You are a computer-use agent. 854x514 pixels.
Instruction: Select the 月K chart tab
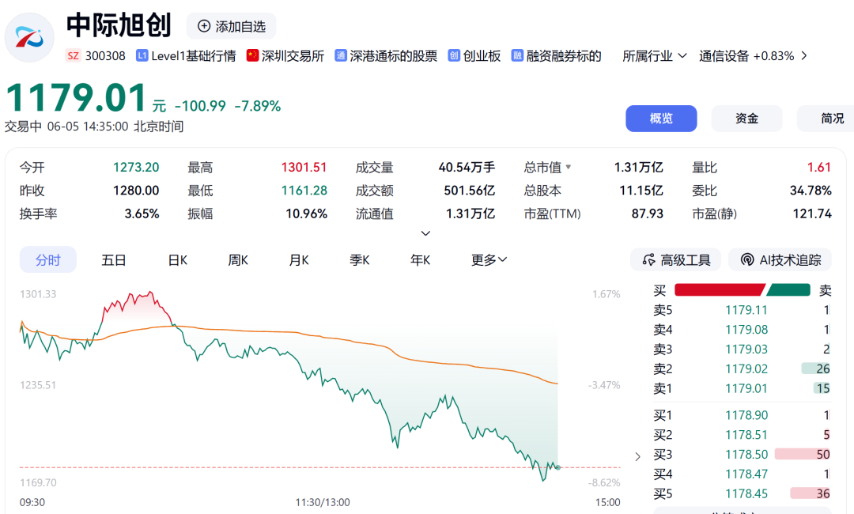(298, 259)
